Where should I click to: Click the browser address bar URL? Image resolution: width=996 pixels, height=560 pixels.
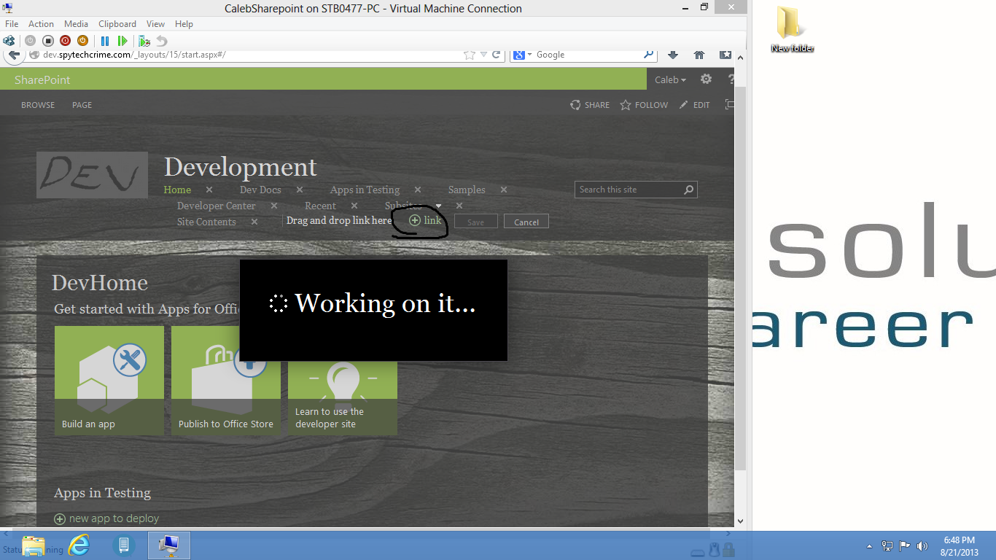click(x=134, y=55)
